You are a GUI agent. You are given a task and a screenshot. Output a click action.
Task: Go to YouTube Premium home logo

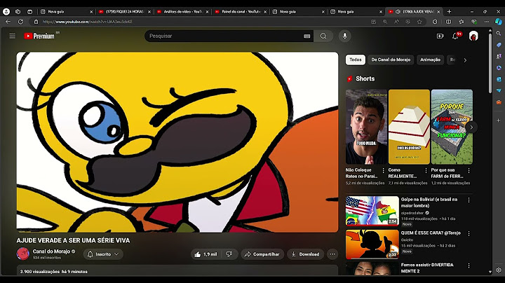tap(39, 36)
